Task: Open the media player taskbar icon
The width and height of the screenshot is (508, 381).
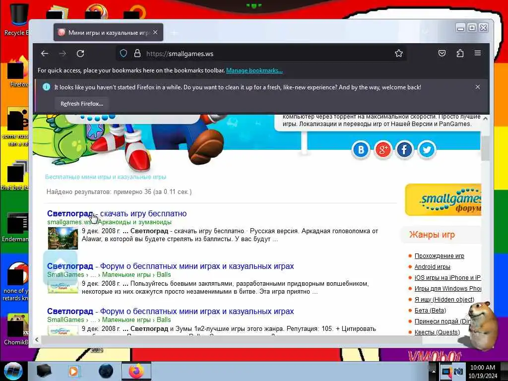Action: coord(74,371)
